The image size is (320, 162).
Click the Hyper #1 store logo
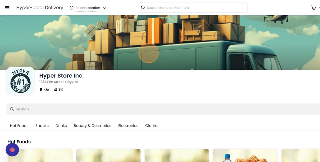coord(21,81)
